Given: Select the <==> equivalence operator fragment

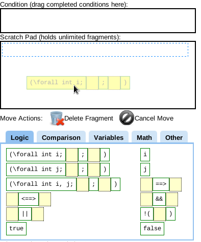Looking at the screenshot, I should coord(29,199).
